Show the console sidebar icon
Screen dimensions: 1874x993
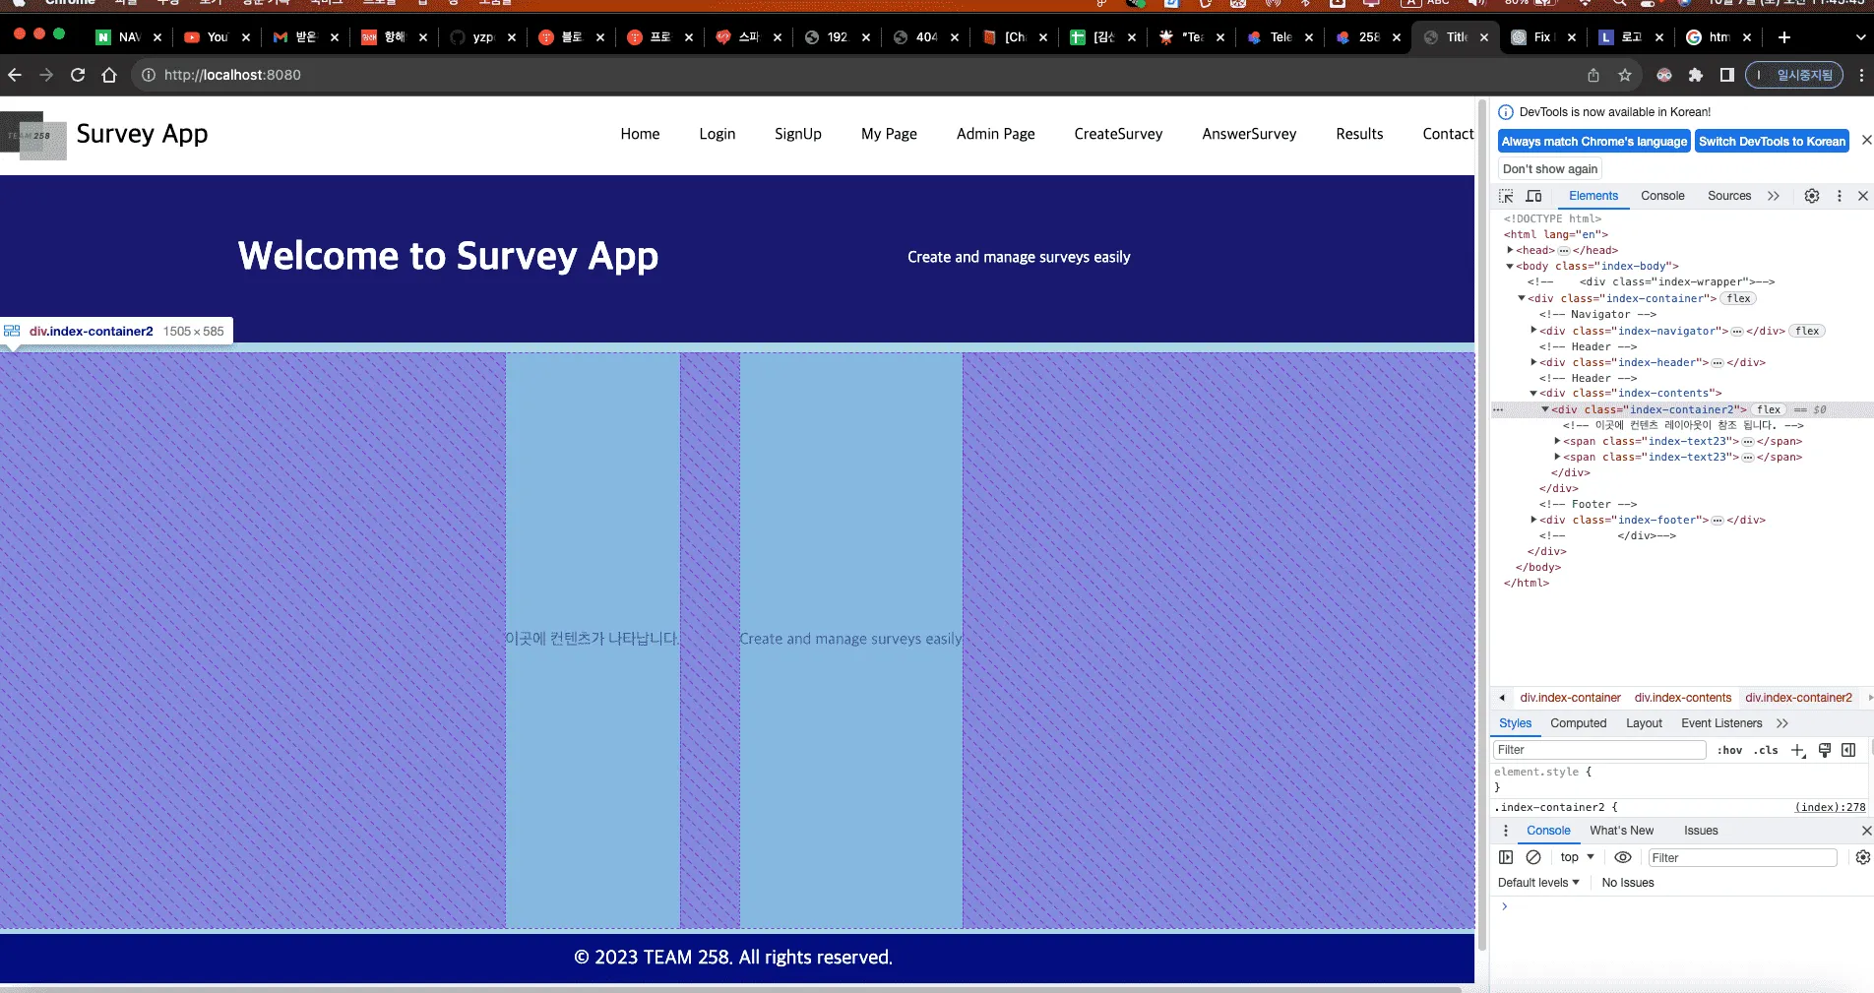[1506, 857]
